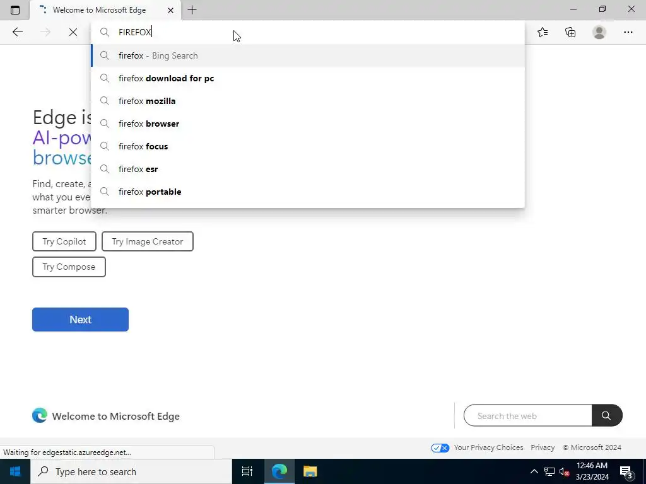This screenshot has width=646, height=484.
Task: Close the Welcome to Microsoft Edge tab
Action: [170, 10]
